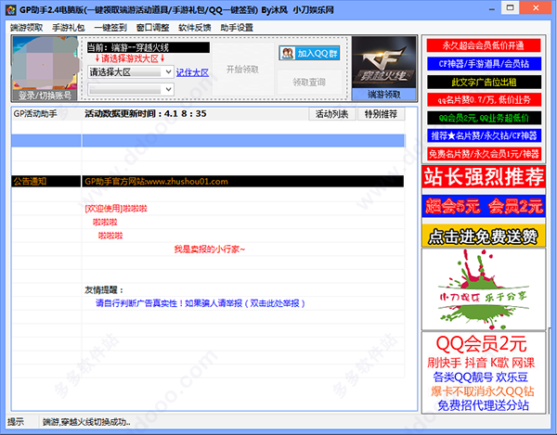The image size is (557, 435).
Task: Click the qq名片赞0.7/万 ad
Action: (x=484, y=100)
